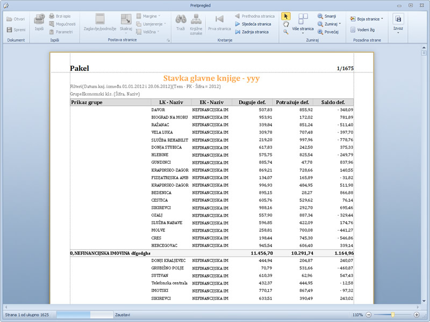Edit header and footer (Zaglavlje/podnožje)
Screen dimensions: 430x322
pos(100,22)
